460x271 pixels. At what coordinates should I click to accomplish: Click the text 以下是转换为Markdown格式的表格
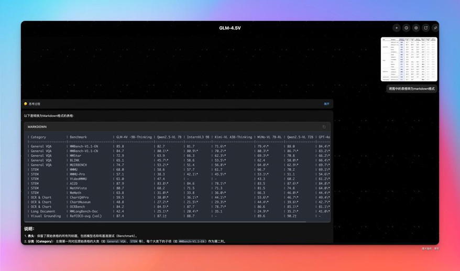tap(49, 116)
